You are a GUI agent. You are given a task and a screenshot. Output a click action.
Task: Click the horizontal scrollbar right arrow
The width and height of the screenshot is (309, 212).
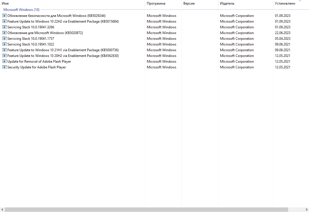pos(307,210)
